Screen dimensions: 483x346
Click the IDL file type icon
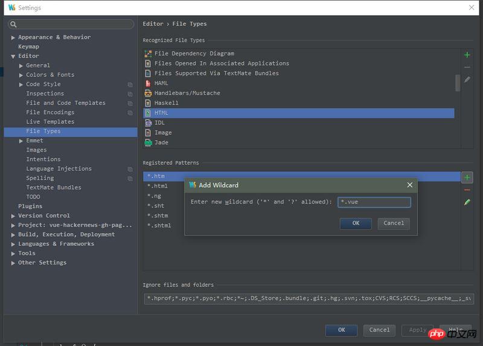148,123
